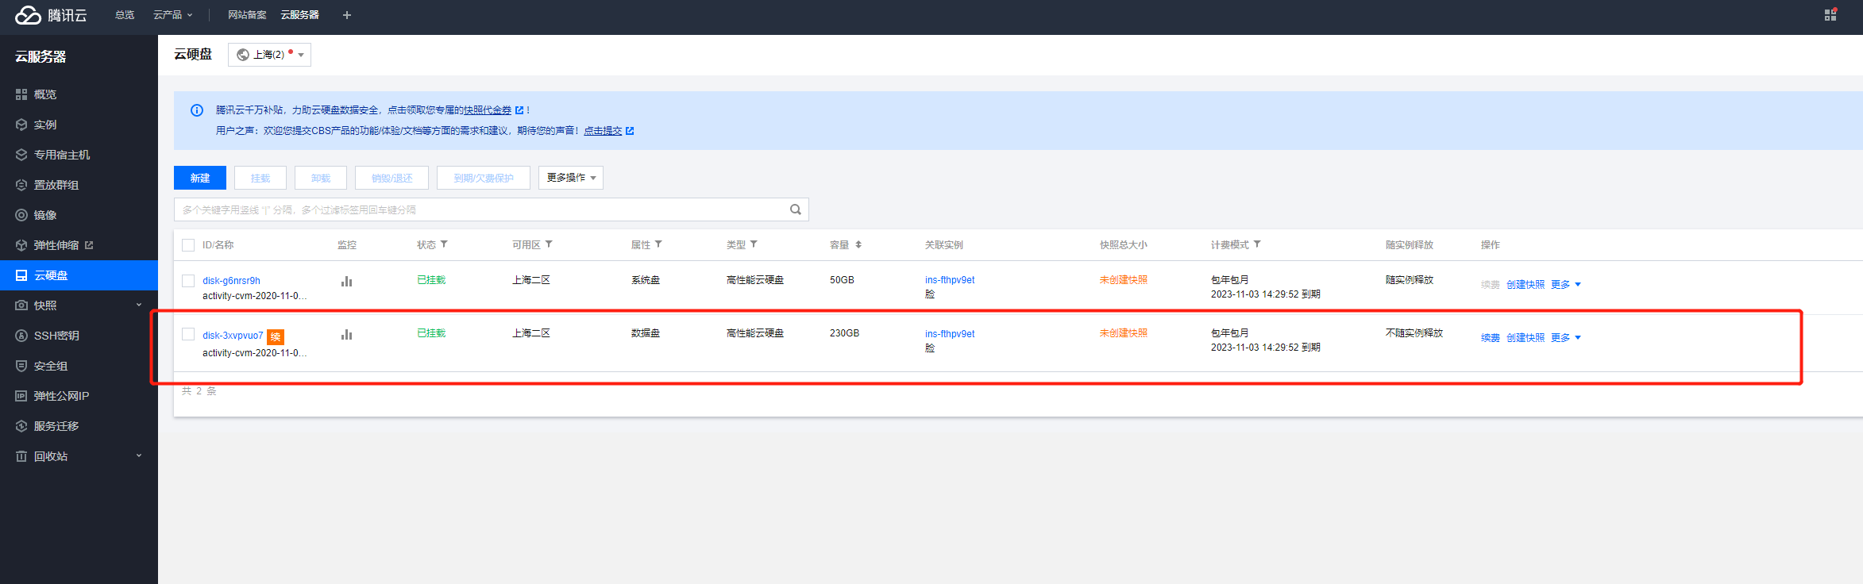Click the Tencent Cloud logo
Image resolution: width=1863 pixels, height=584 pixels.
51,15
